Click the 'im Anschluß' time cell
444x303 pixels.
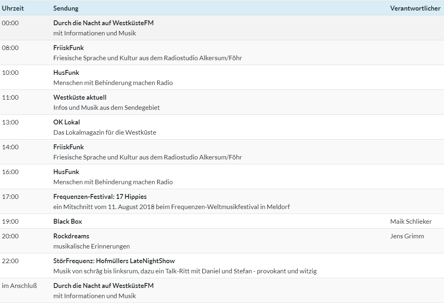coord(19,286)
